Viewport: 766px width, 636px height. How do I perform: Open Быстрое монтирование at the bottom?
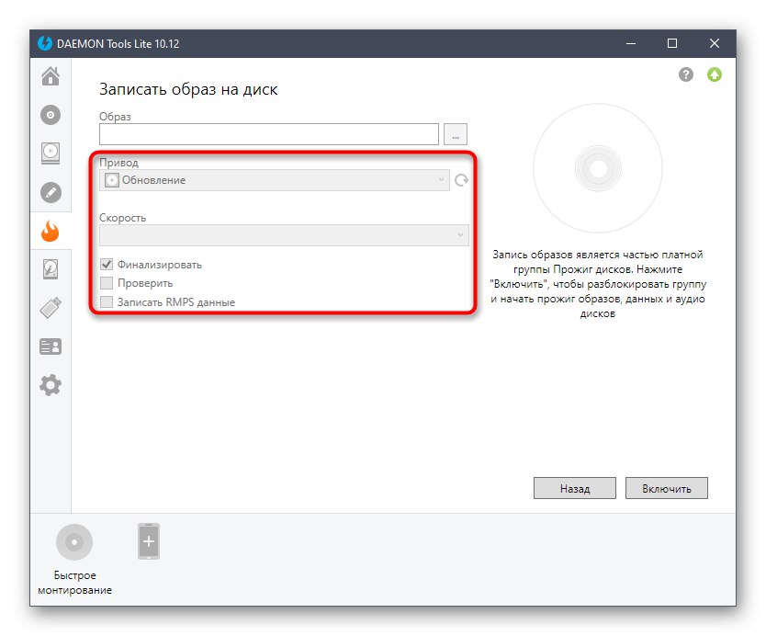click(74, 542)
